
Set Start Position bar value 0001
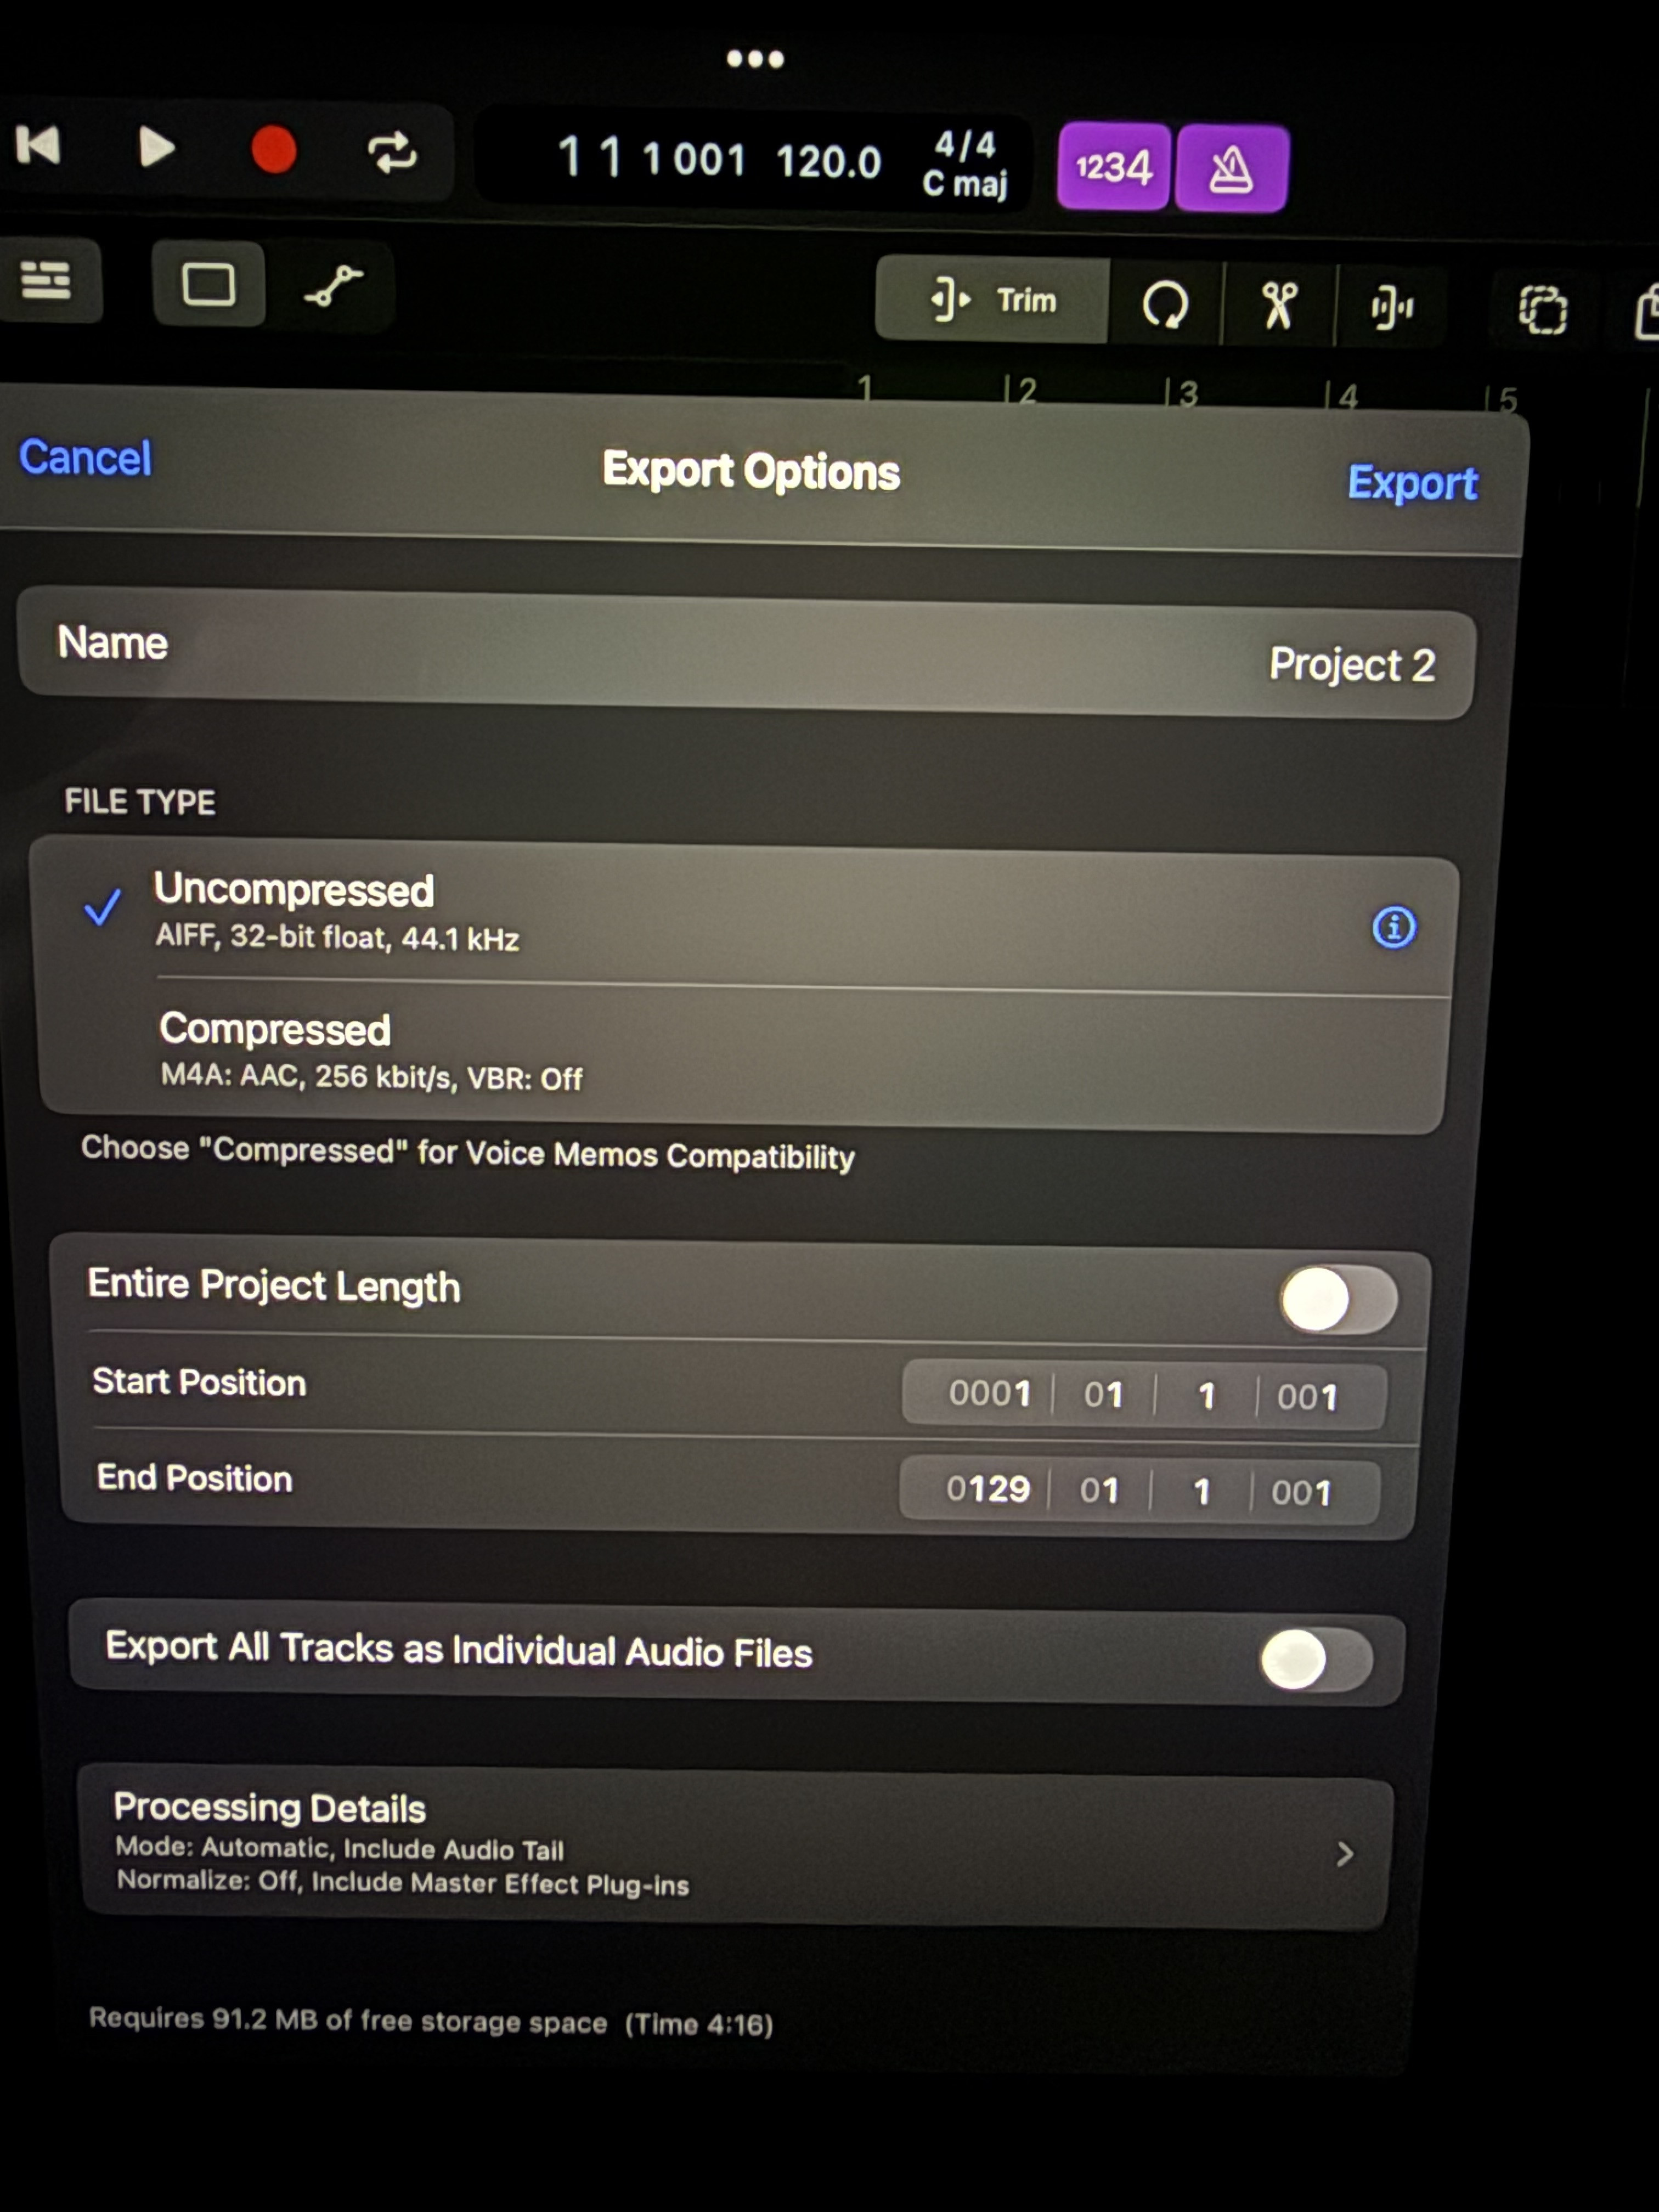click(x=989, y=1393)
